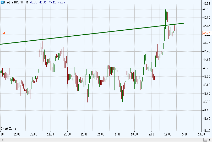
Task: Click the Chart Zone label
Action: coord(8,129)
